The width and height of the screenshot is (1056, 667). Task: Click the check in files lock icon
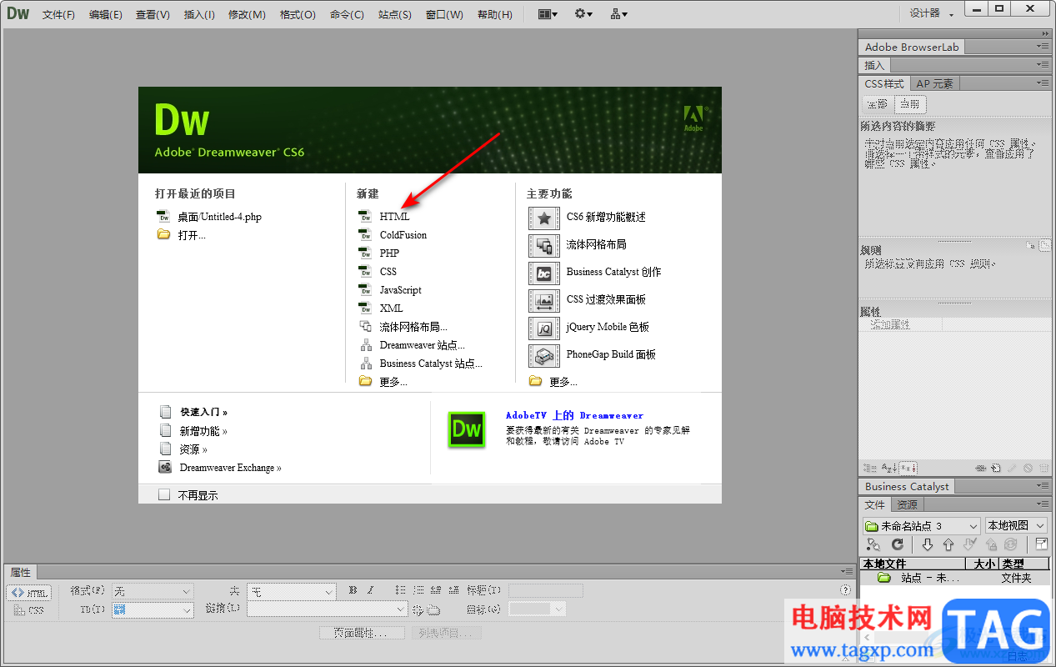point(991,544)
